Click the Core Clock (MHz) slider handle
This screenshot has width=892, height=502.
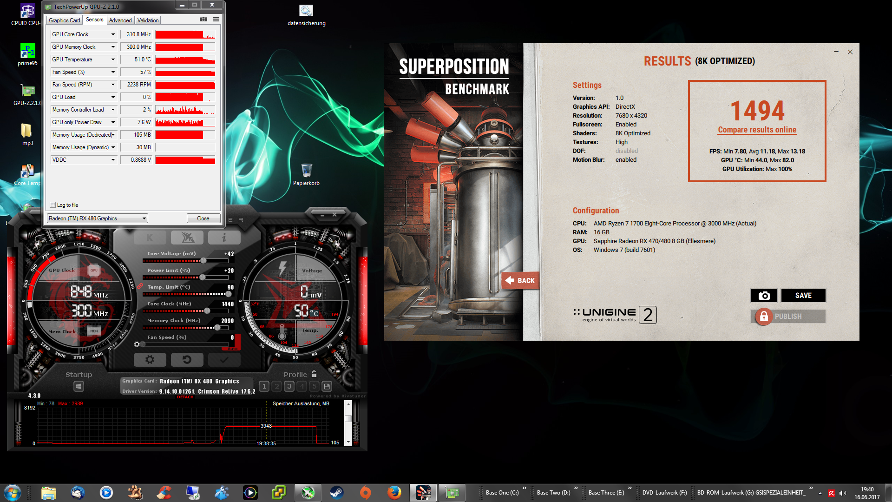pyautogui.click(x=207, y=310)
